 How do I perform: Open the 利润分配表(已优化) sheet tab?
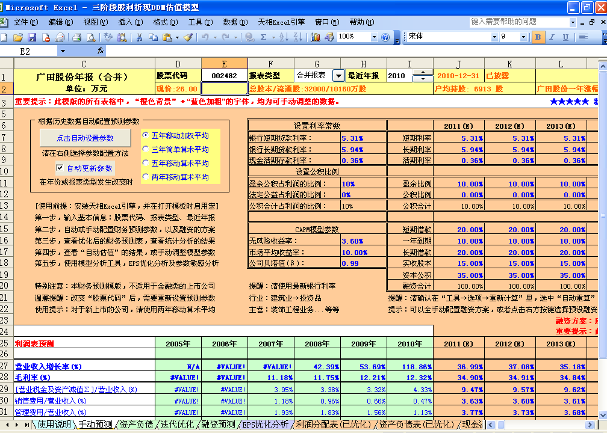click(334, 425)
